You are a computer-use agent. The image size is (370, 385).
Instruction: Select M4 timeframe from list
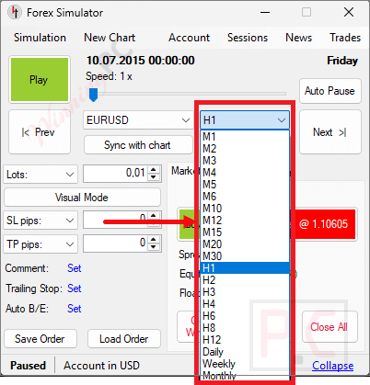pos(245,173)
